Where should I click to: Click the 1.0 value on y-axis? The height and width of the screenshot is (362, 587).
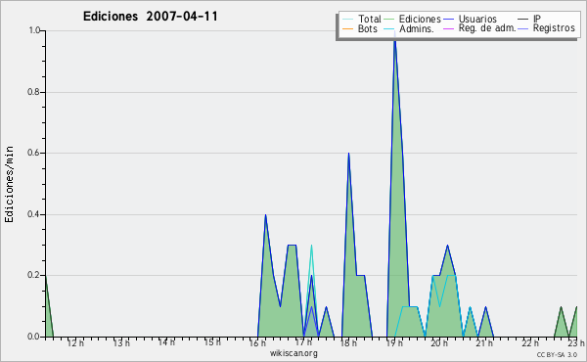pos(34,30)
